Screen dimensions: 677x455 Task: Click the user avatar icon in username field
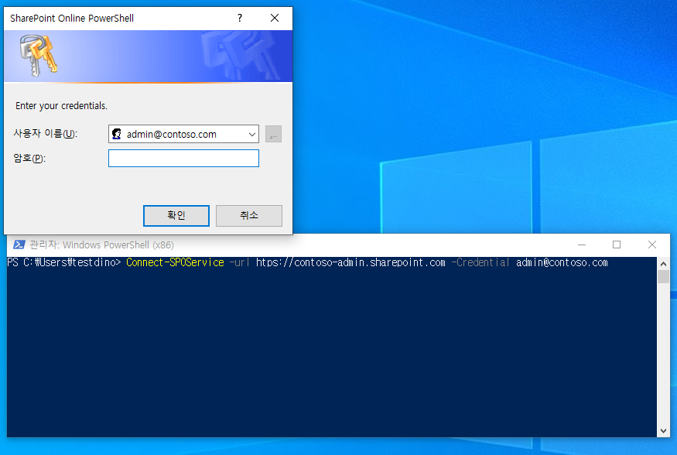117,134
